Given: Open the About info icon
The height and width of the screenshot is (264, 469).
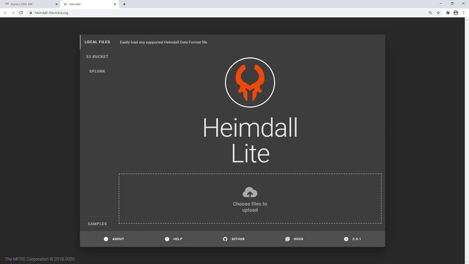Looking at the screenshot, I should pyautogui.click(x=106, y=239).
